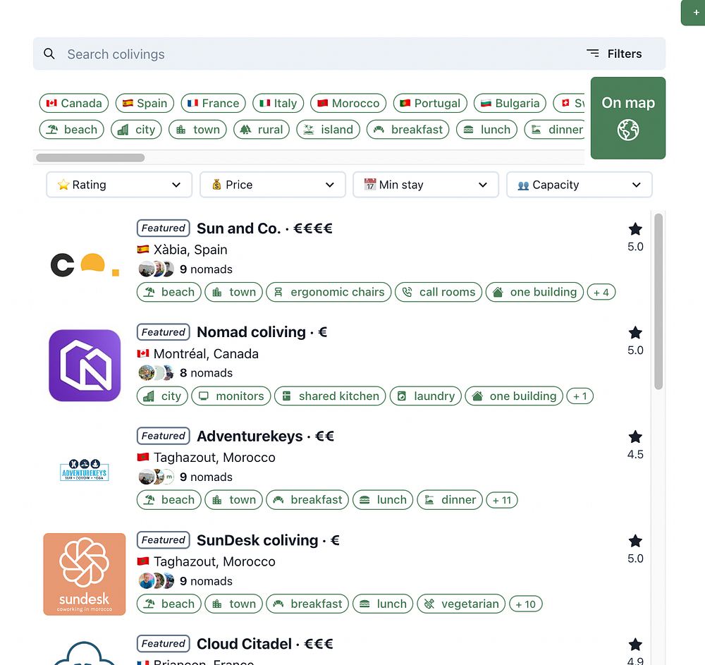Click the nomad avatars on SunDesk coliving
Viewport: 705px width, 665px height.
(157, 581)
